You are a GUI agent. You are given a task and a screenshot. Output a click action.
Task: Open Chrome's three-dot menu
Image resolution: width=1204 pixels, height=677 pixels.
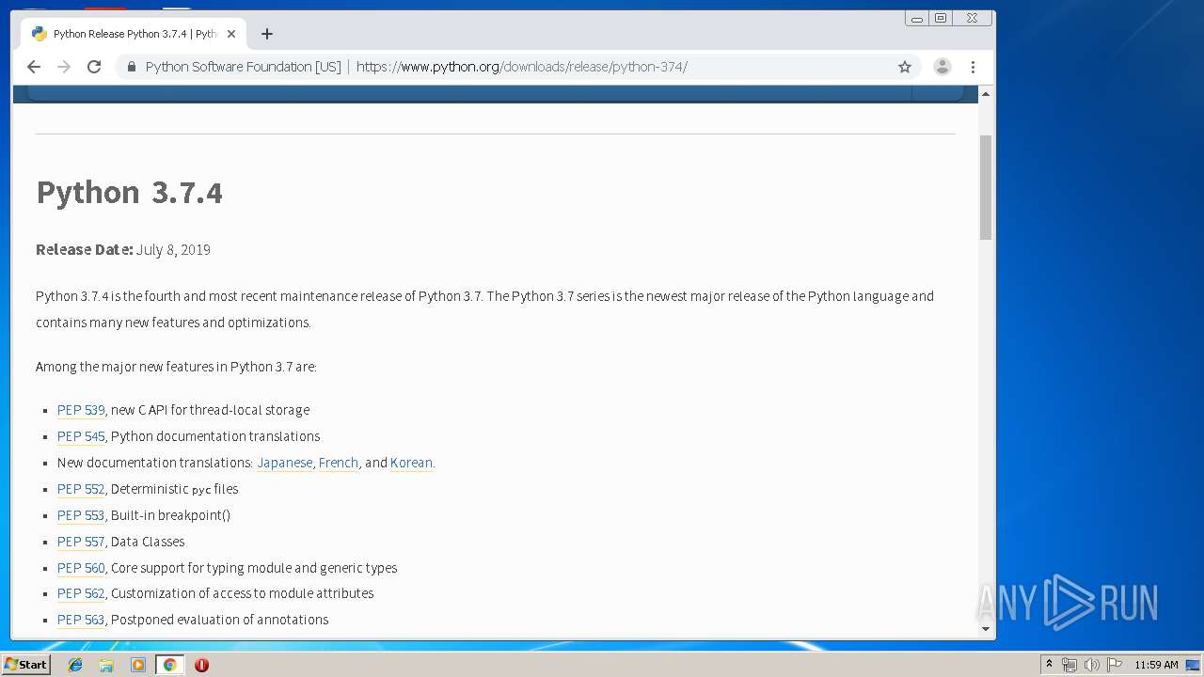pyautogui.click(x=974, y=67)
